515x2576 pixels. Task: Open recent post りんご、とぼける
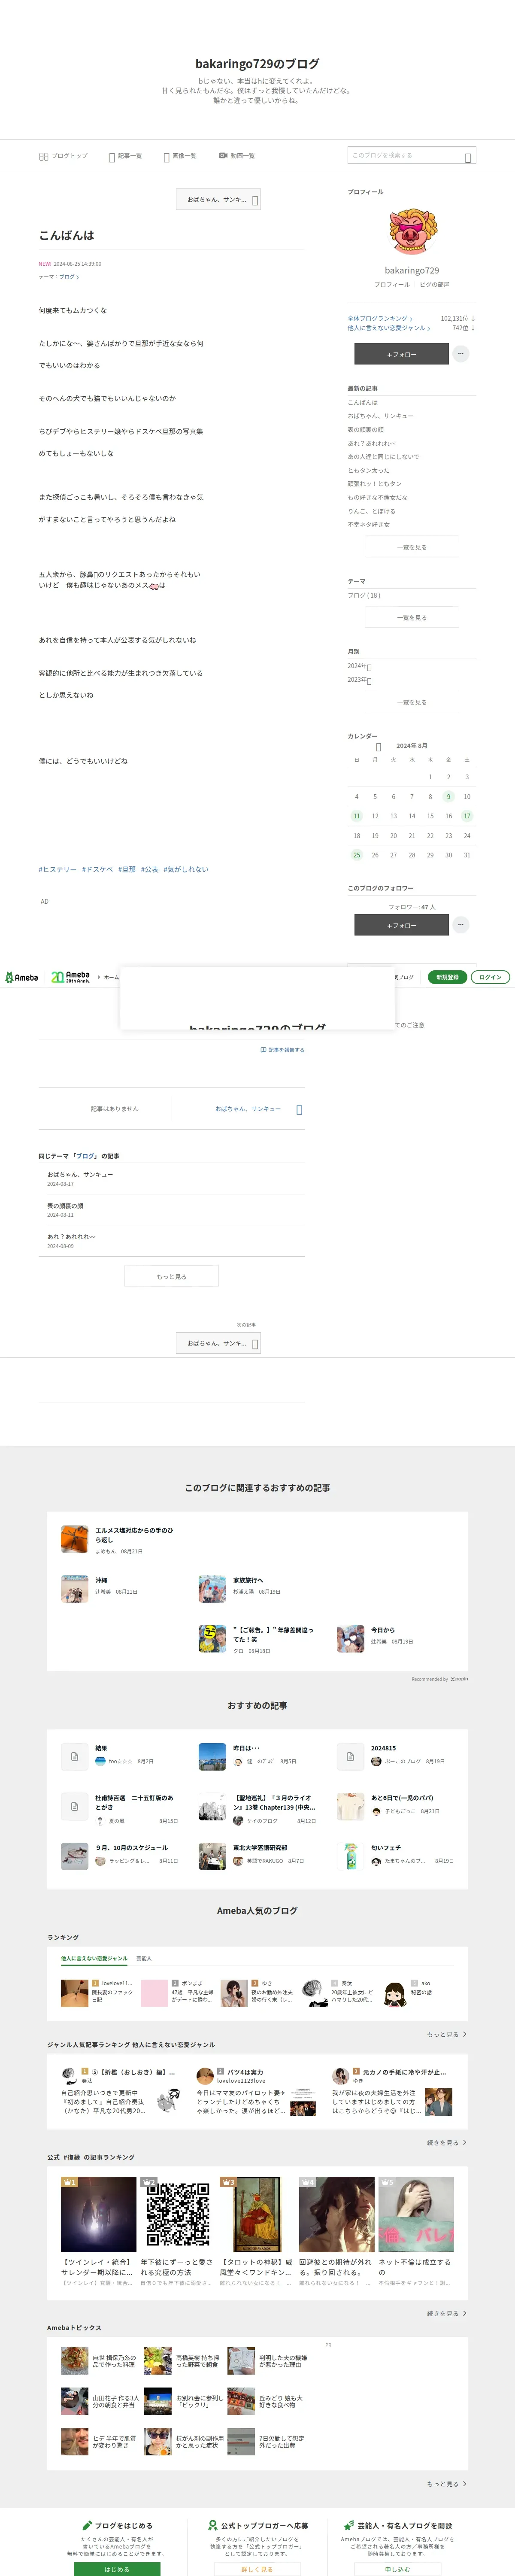coord(372,511)
